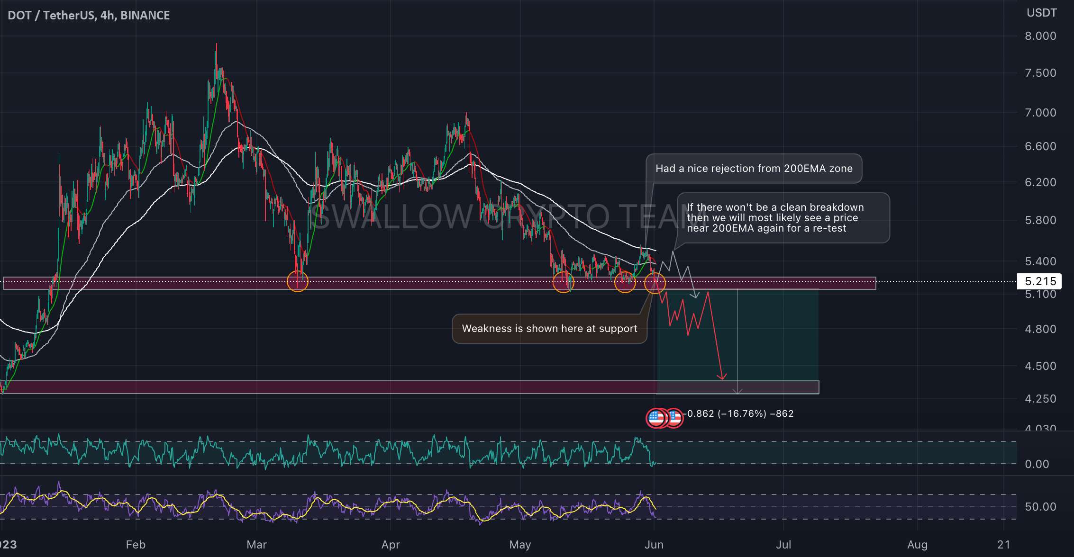Click the Jun label on the time axis
This screenshot has height=557, width=1074.
click(654, 545)
